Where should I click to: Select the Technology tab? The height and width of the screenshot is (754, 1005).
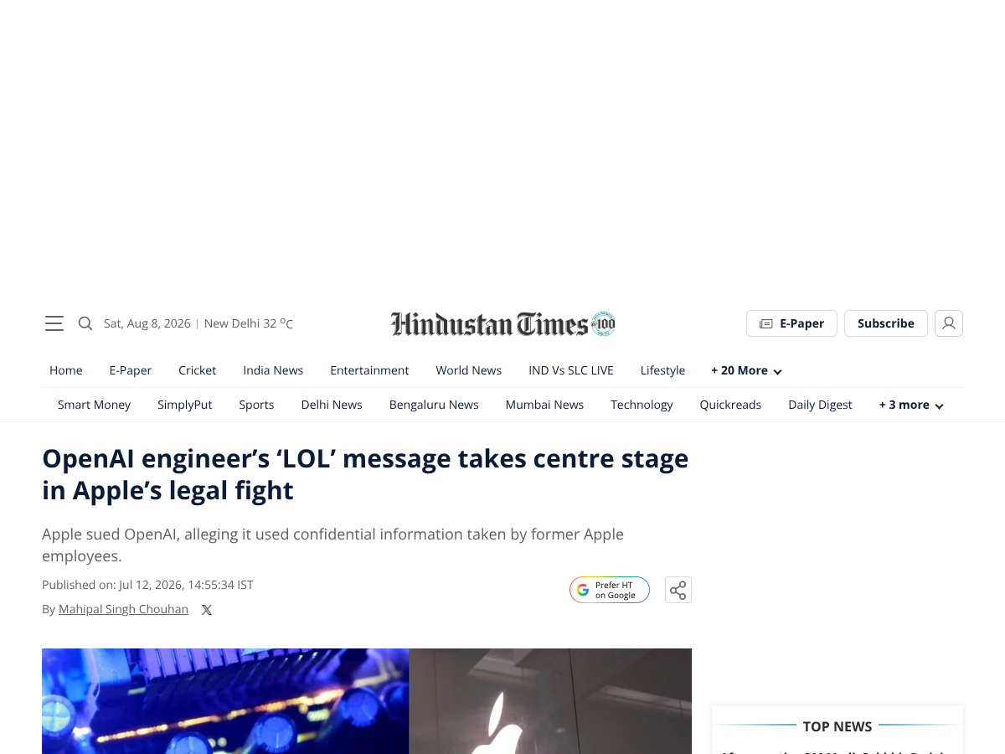[x=642, y=405]
